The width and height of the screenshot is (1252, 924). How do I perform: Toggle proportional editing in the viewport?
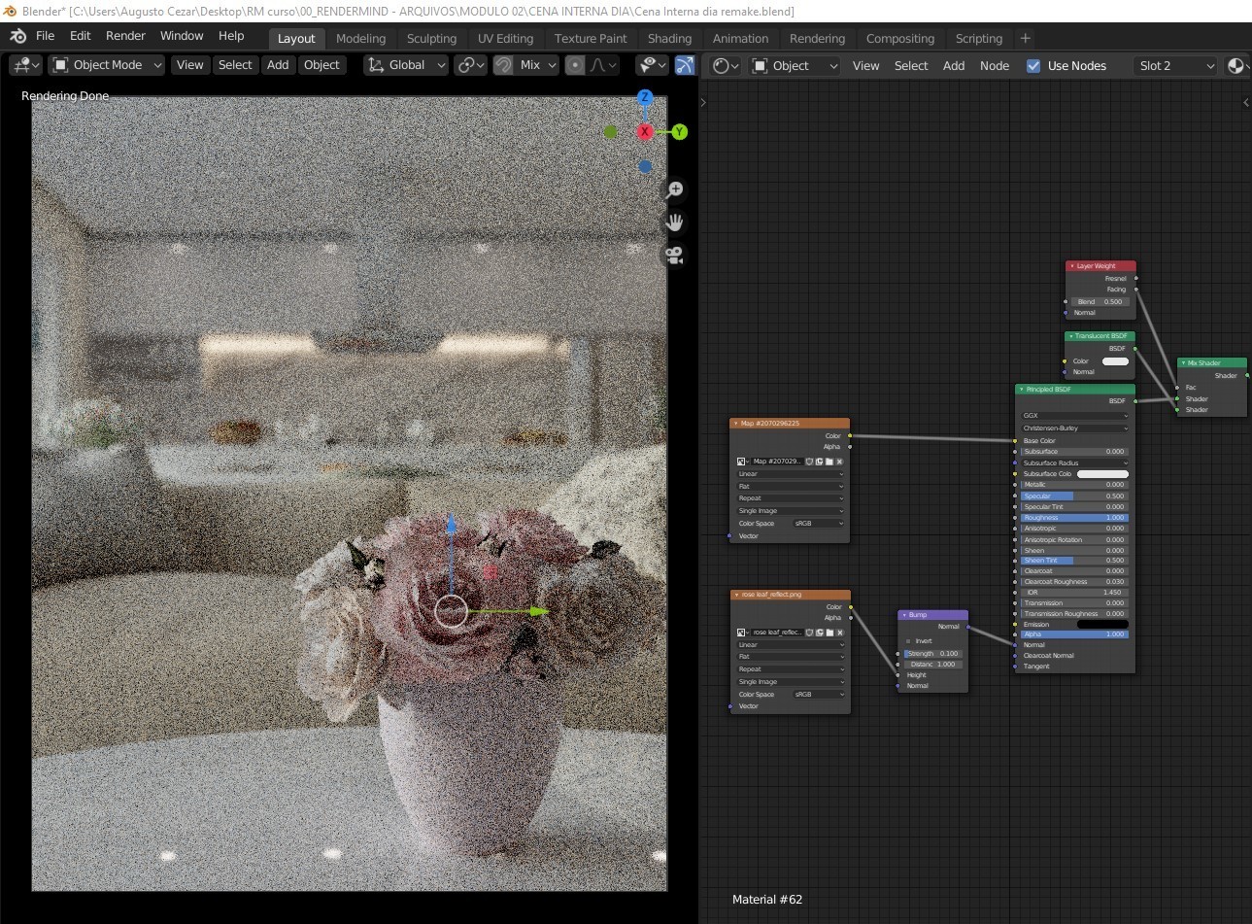point(575,65)
